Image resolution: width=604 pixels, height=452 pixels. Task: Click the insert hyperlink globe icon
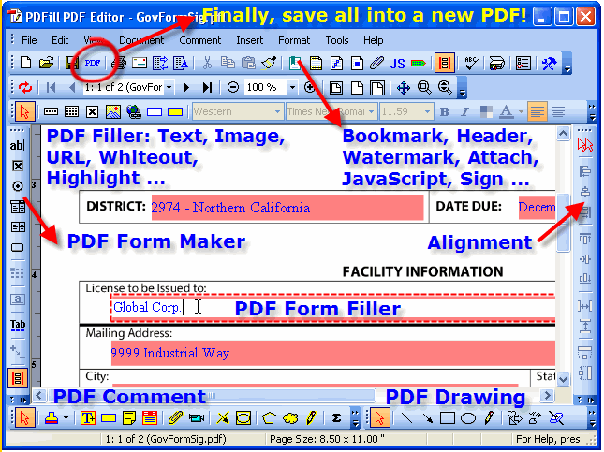tap(134, 112)
